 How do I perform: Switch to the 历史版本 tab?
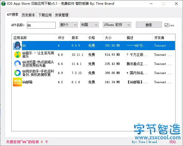(29, 15)
